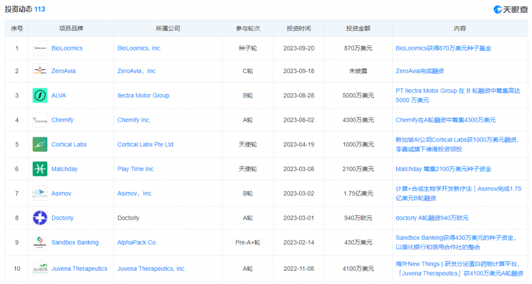Click the 940万欧元 amount cell
This screenshot has height=284, width=532.
tap(358, 218)
